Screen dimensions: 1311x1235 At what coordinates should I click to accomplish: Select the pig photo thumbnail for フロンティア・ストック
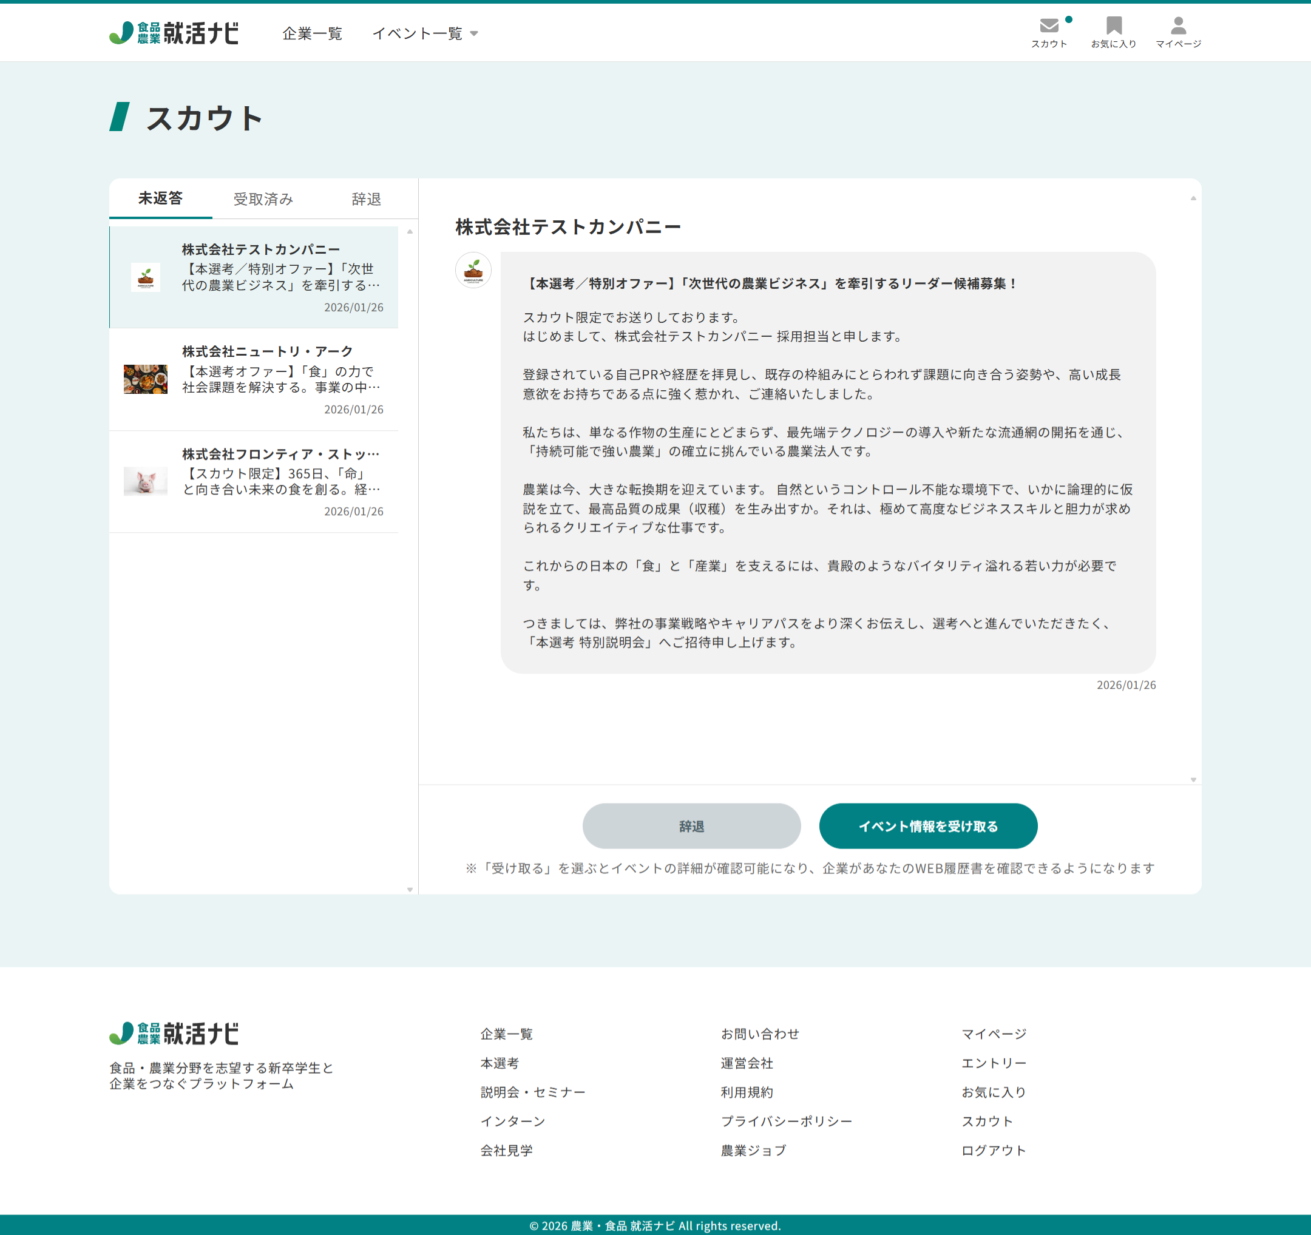tap(145, 481)
